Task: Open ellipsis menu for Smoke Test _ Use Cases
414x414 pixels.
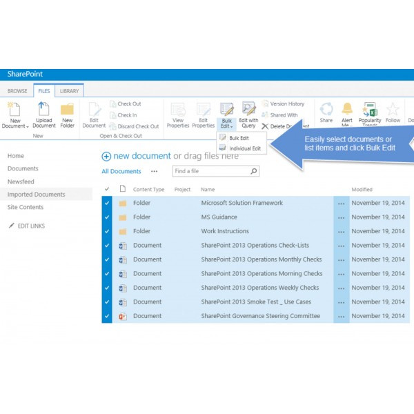Action: (341, 303)
